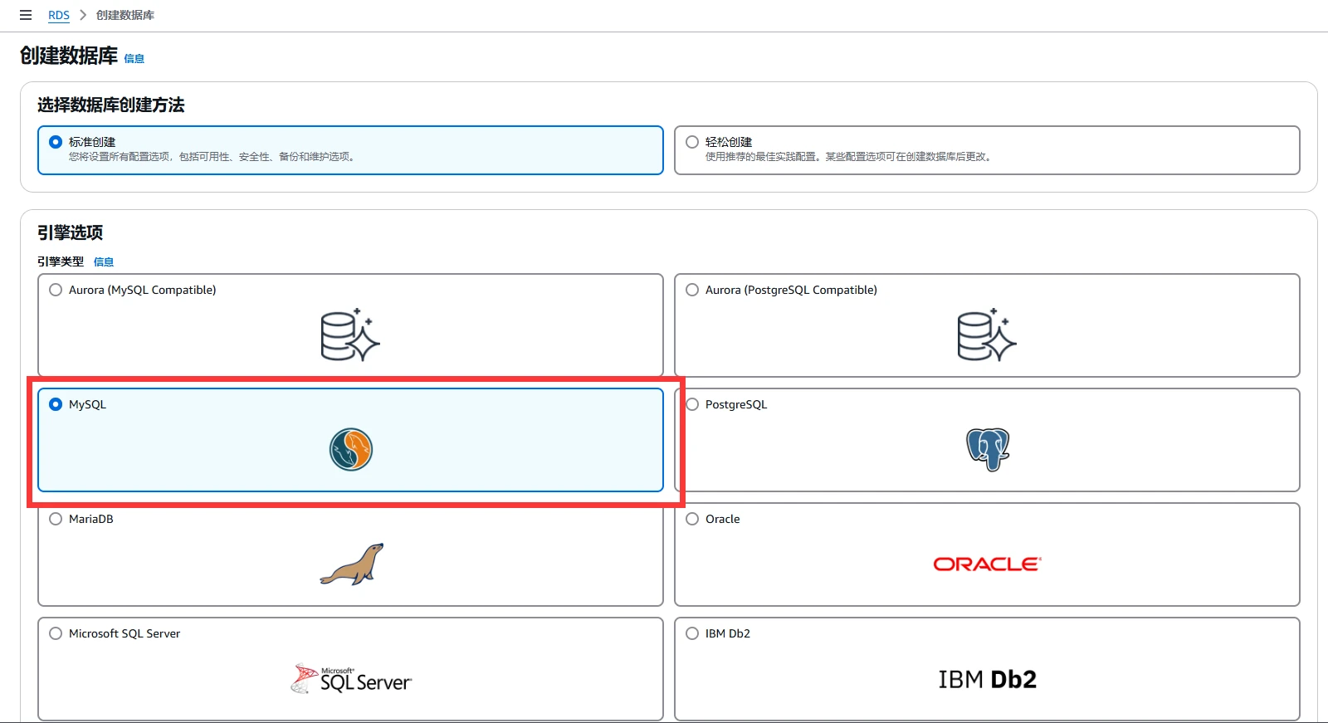Click the Aurora PostgreSQL Compatible database icon
Screen dimensions: 1328x723
click(x=987, y=335)
